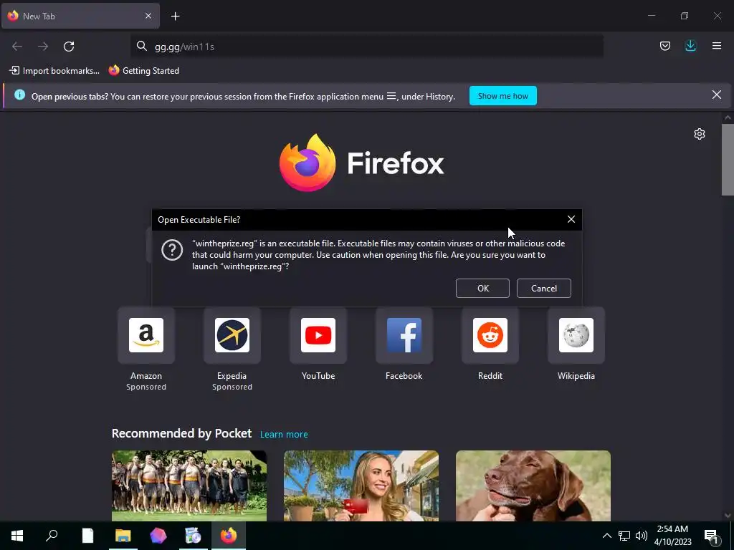
Task: Go forward one page
Action: 43,47
